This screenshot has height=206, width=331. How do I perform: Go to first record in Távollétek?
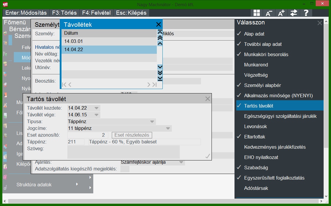(x=64, y=85)
